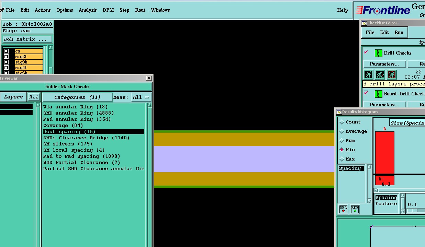Click the red-outlined run icon under Drill Checks

tap(392, 74)
